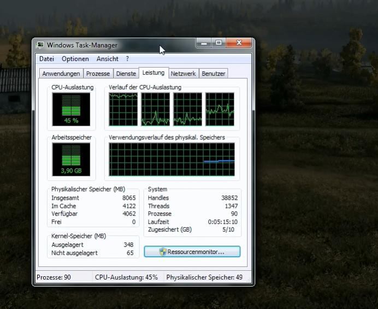Open the Optionen menu

[x=75, y=59]
